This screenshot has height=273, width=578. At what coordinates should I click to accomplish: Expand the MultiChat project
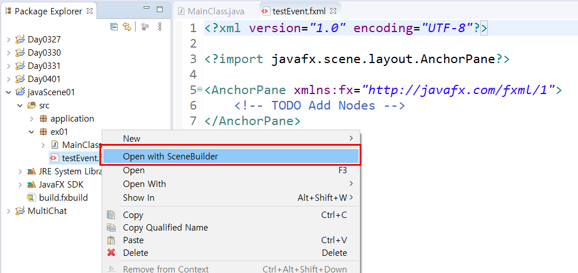click(9, 211)
